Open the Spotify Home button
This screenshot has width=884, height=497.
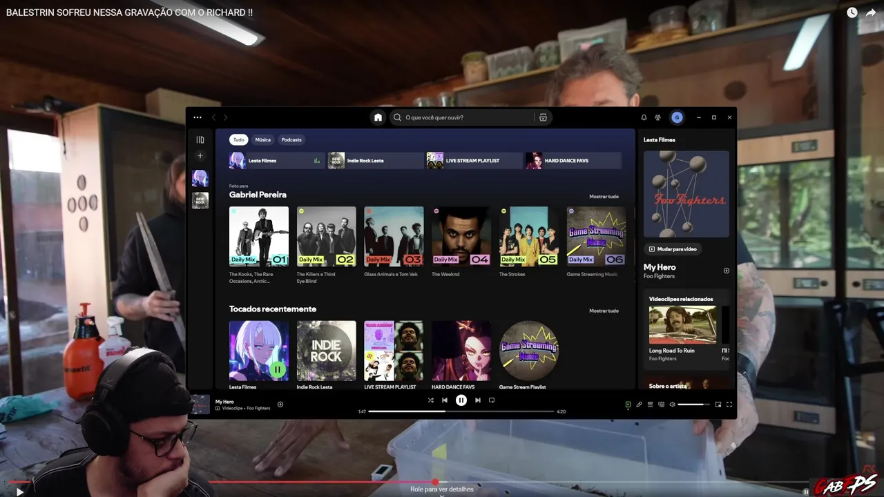[378, 117]
